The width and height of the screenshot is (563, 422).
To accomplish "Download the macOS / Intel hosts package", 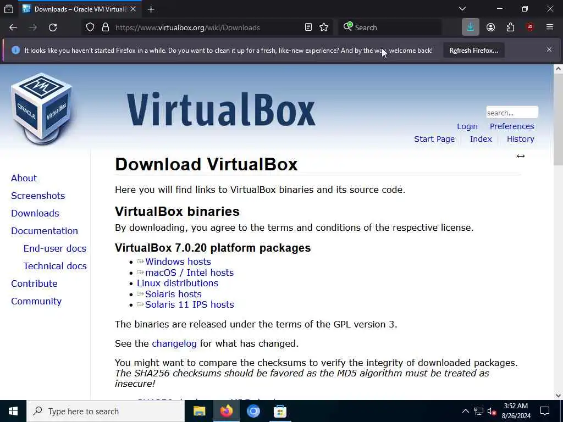I will [189, 273].
